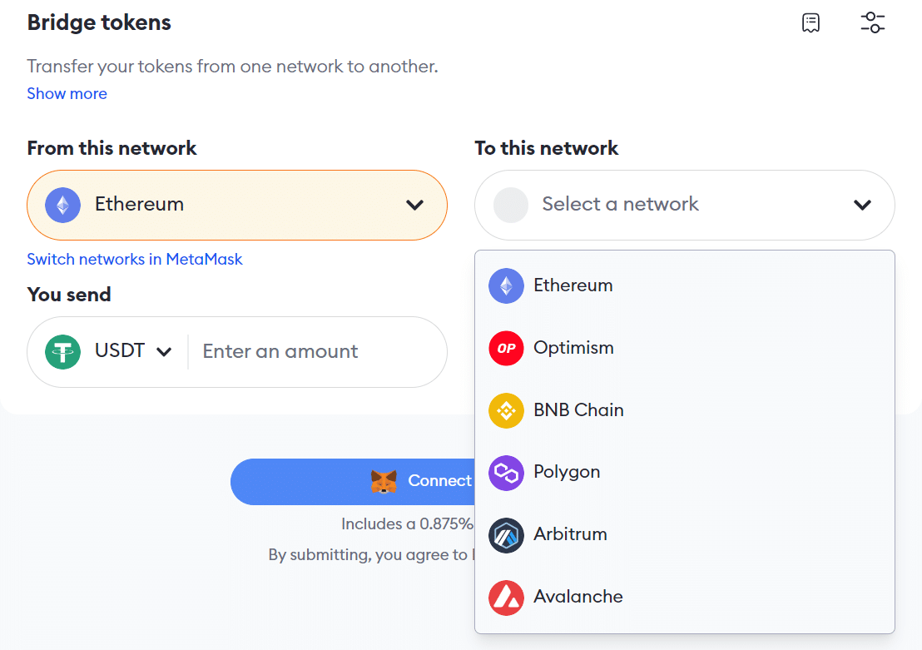Select Optimism as destination network
This screenshot has height=650, width=922.
click(x=685, y=348)
